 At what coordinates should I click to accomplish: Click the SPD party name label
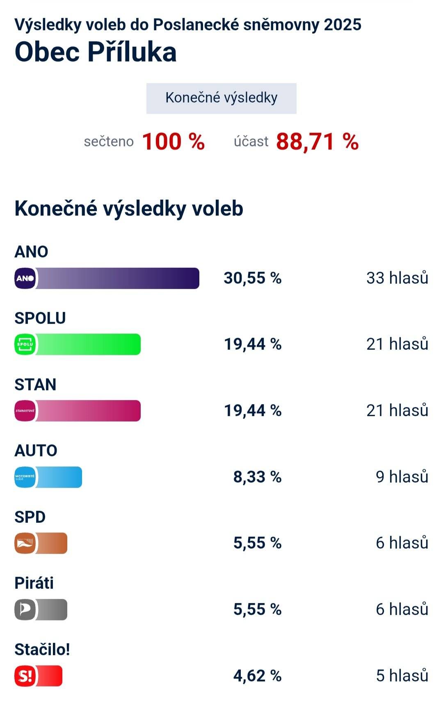(30, 517)
